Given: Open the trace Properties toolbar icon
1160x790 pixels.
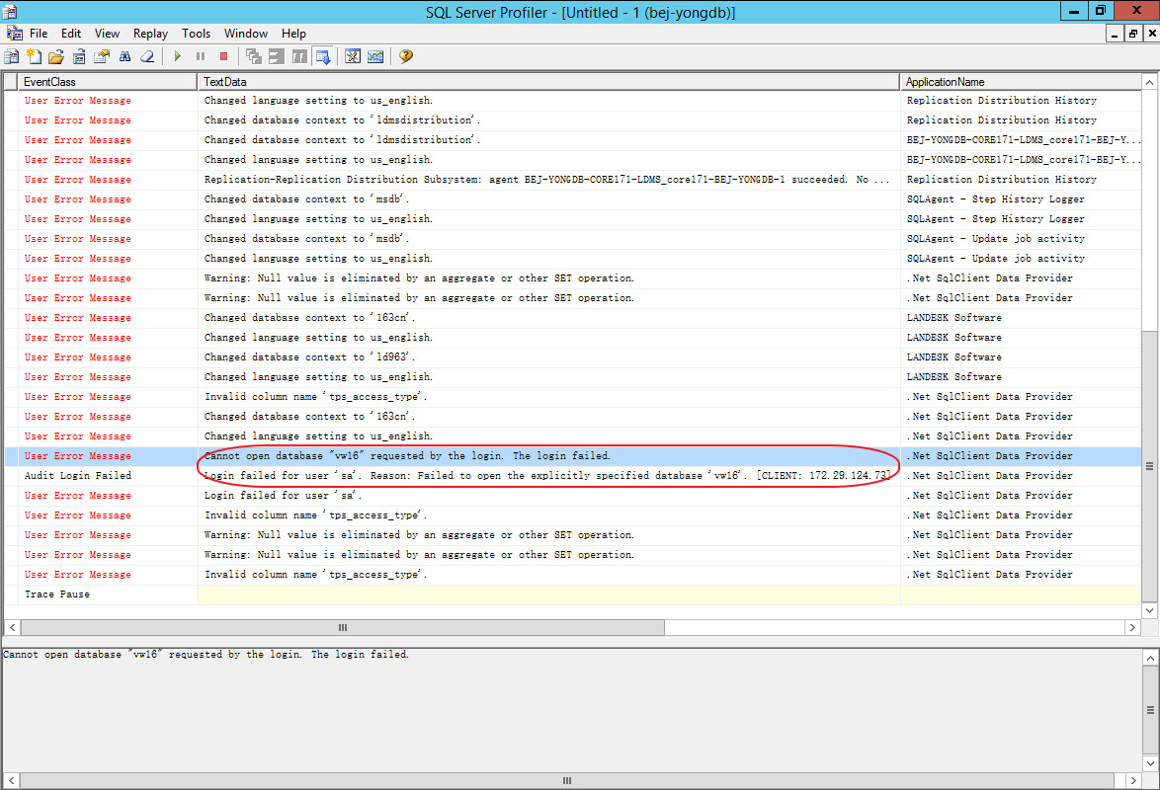Looking at the screenshot, I should (102, 56).
